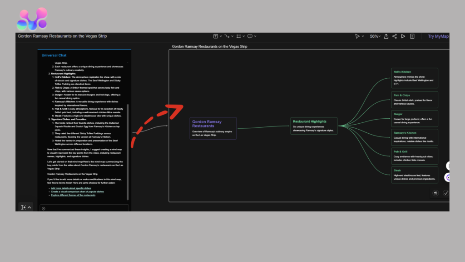Click the export upload icon

tap(386, 36)
